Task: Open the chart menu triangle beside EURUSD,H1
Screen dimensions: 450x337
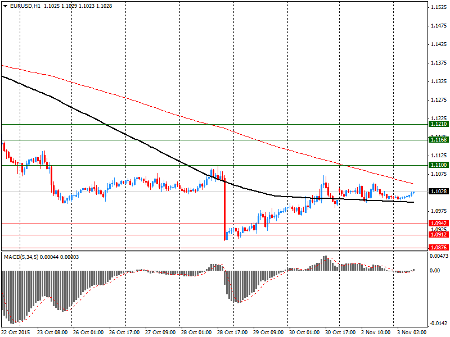Action: click(x=6, y=6)
